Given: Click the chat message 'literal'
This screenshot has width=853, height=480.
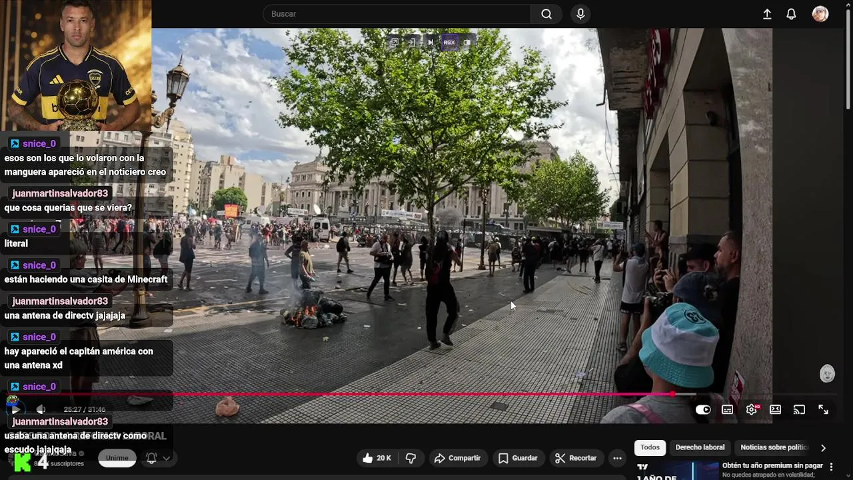Looking at the screenshot, I should (x=16, y=243).
